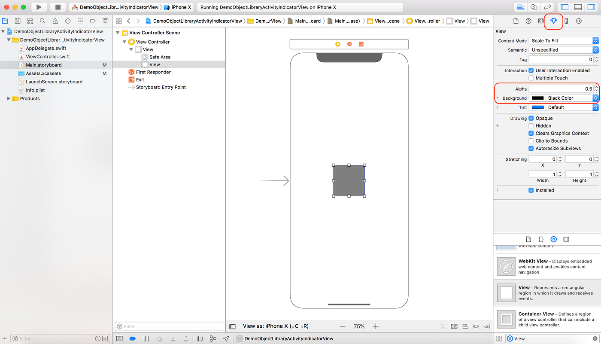The width and height of the screenshot is (601, 344).
Task: Open the Symbol navigator icon
Action: 30,21
